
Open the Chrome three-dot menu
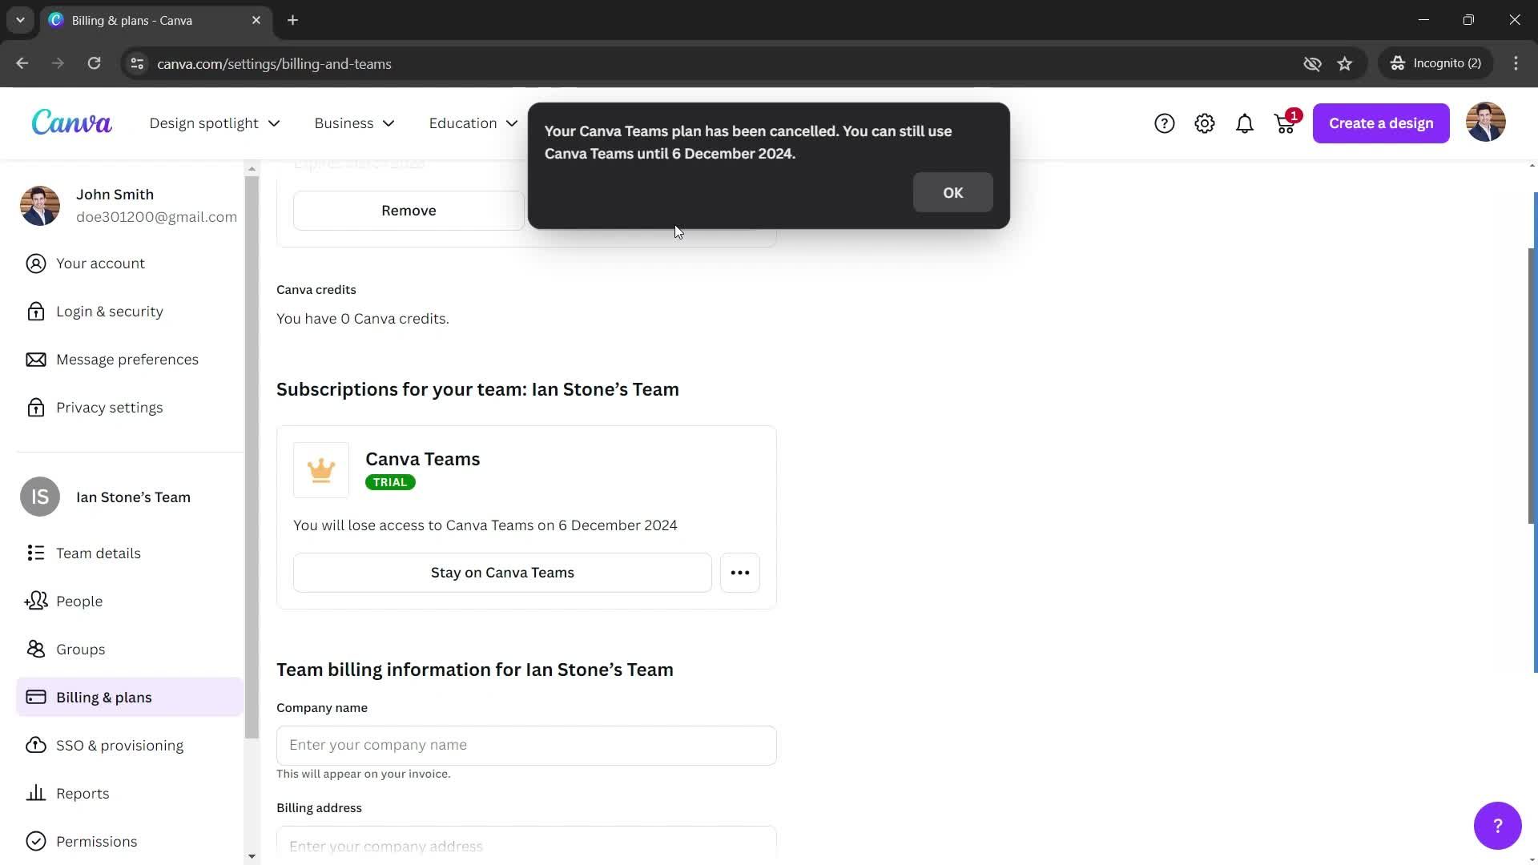click(x=1516, y=63)
